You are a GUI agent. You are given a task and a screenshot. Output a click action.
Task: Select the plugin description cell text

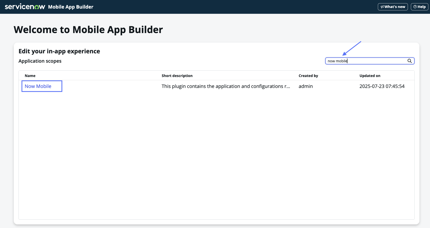point(226,86)
